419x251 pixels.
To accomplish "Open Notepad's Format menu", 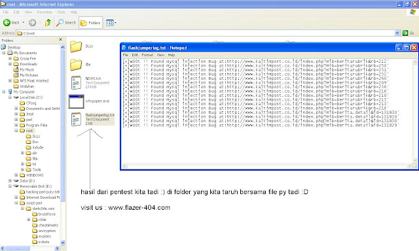I will [147, 55].
